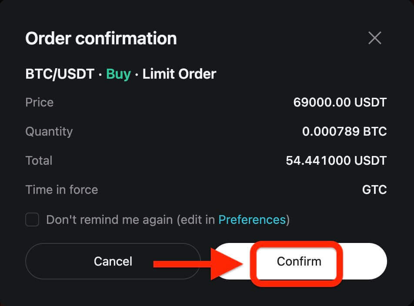Click the Limit Order text
This screenshot has width=414, height=306.
pyautogui.click(x=179, y=74)
